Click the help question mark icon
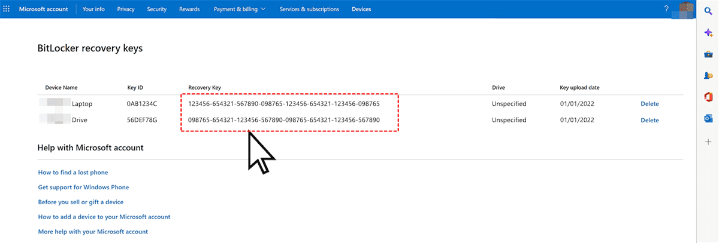719x243 pixels. pyautogui.click(x=666, y=9)
